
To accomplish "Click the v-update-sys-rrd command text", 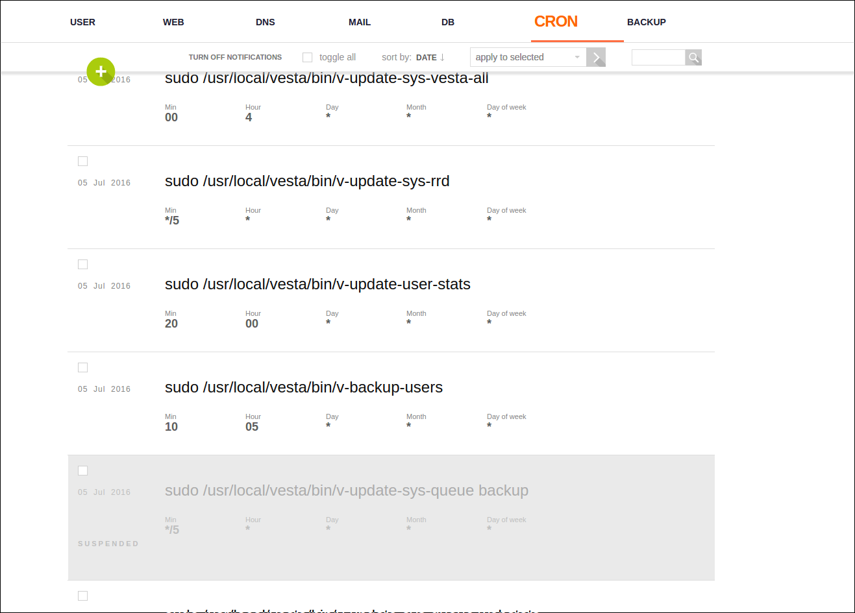I will coord(307,181).
